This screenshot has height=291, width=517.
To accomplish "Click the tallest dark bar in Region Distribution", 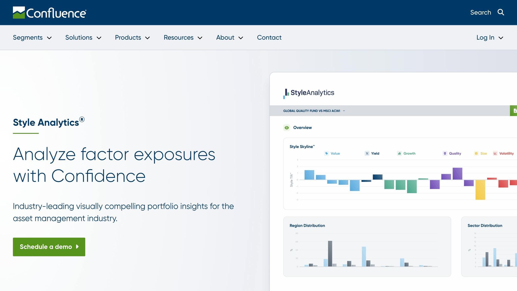I will [330, 254].
